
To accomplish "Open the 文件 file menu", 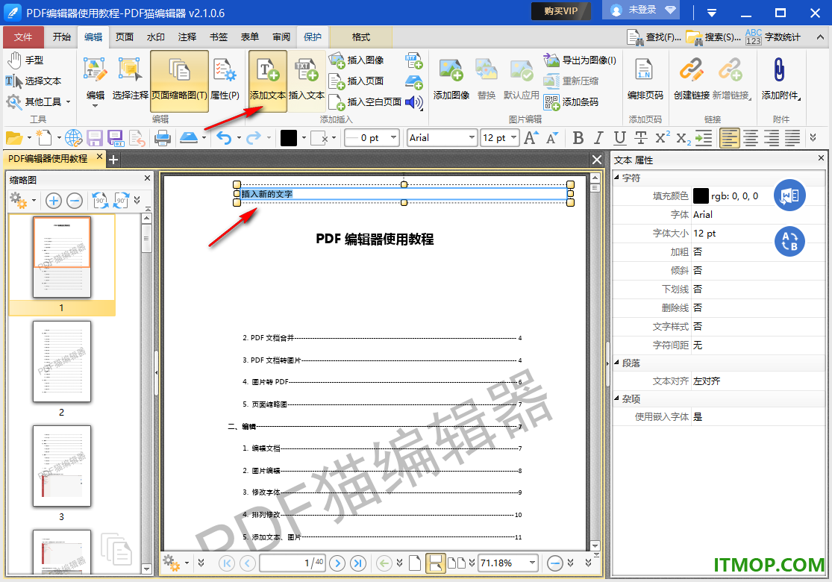I will [23, 37].
